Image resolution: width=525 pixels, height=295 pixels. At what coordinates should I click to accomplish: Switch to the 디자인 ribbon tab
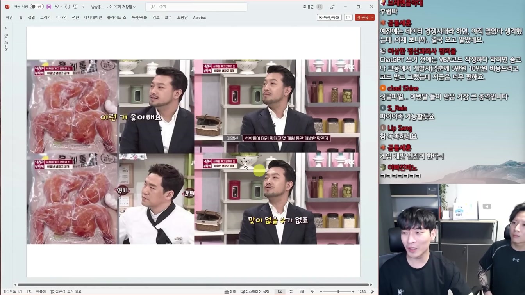(x=61, y=18)
